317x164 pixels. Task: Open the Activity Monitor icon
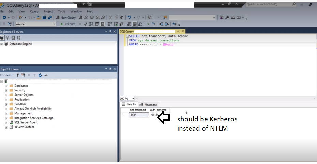149,18
